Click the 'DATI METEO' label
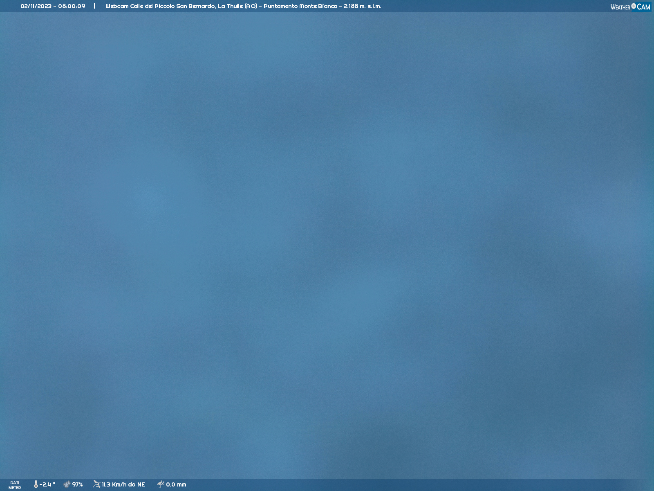 tap(15, 485)
